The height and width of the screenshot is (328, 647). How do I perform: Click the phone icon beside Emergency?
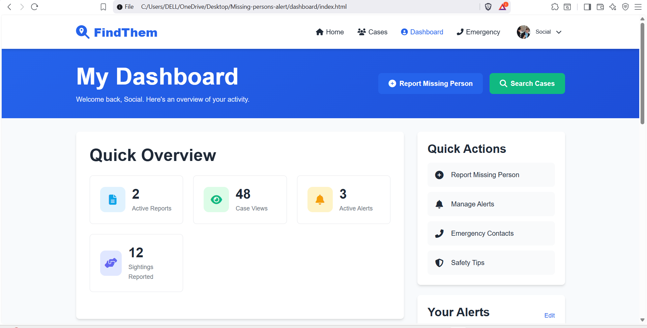(x=460, y=32)
